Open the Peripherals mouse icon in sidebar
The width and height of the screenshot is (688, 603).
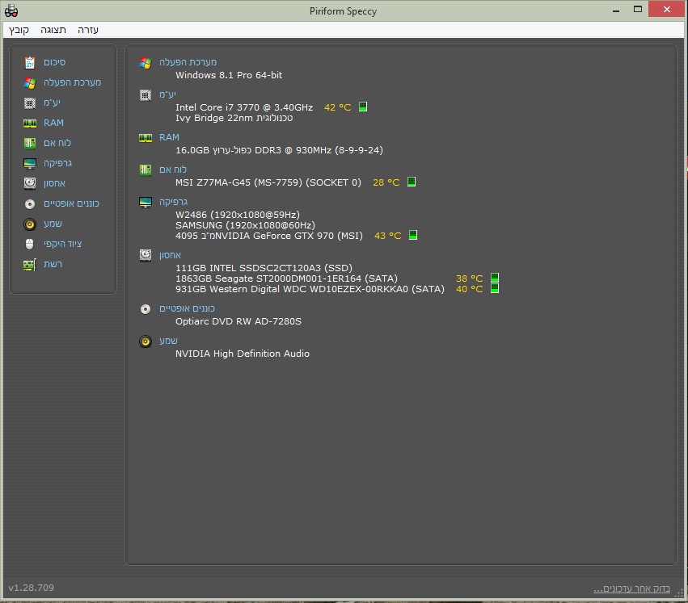click(30, 244)
